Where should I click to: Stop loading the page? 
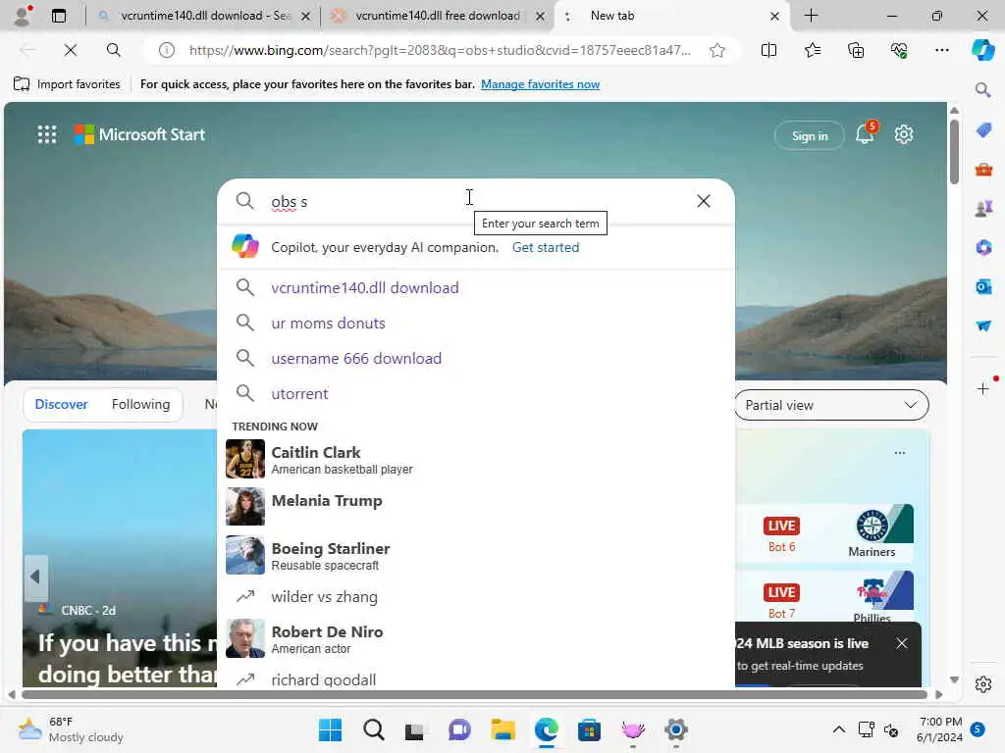[x=71, y=50]
